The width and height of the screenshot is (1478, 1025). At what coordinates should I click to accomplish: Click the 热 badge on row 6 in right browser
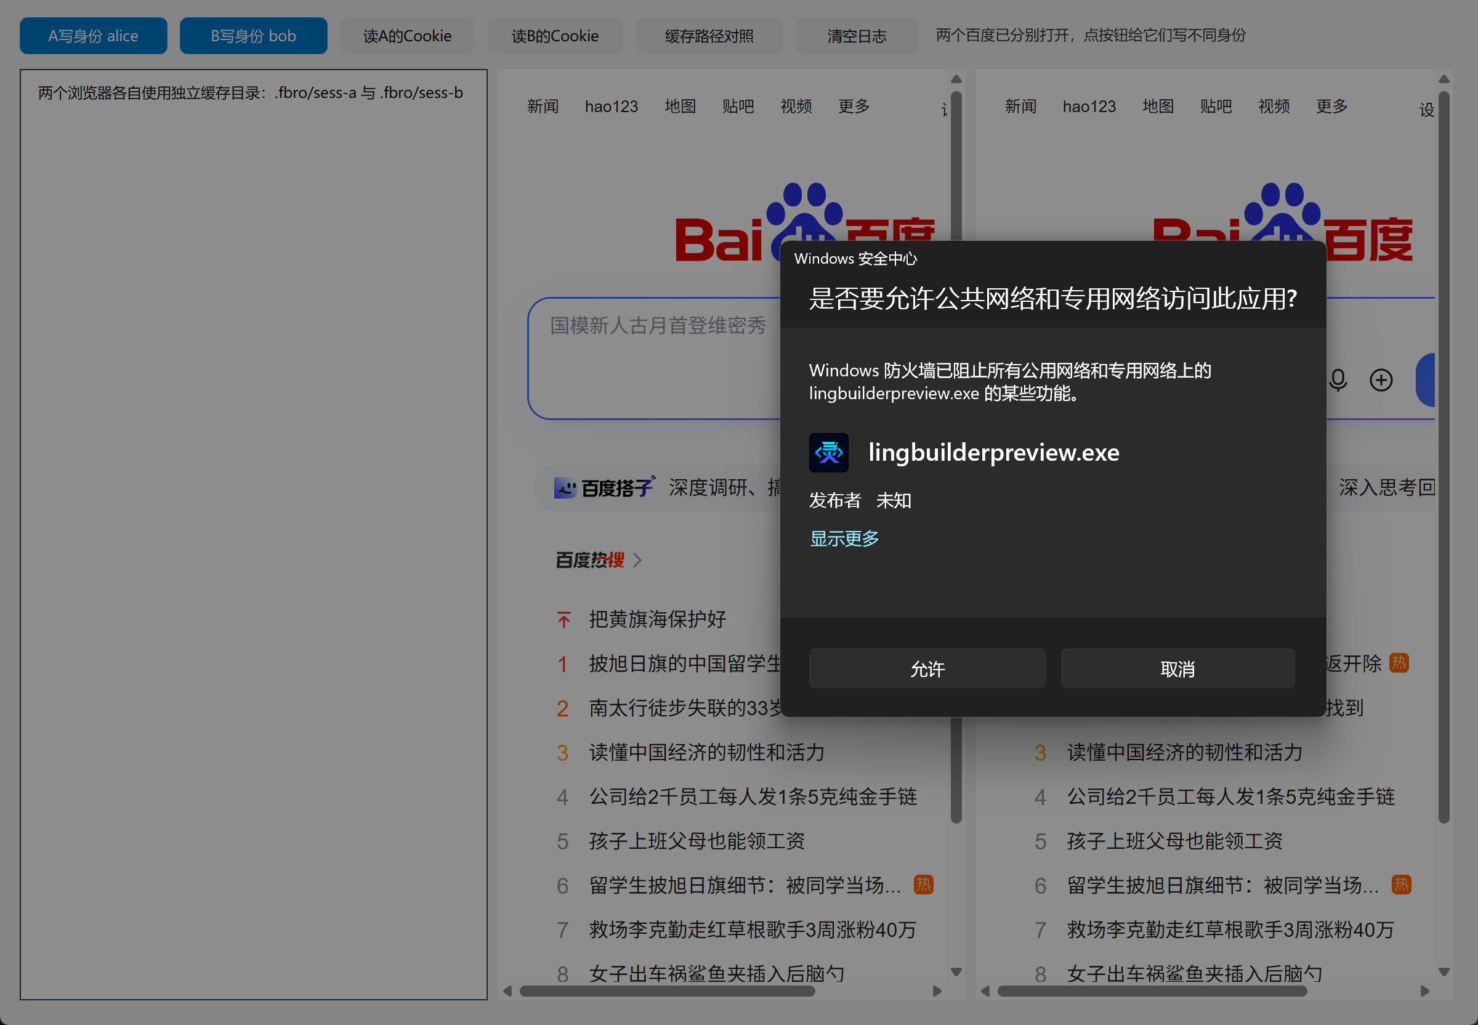pos(1401,885)
